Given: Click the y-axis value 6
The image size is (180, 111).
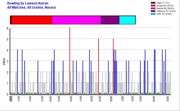Looking at the screenshot, I should pyautogui.click(x=7, y=28).
